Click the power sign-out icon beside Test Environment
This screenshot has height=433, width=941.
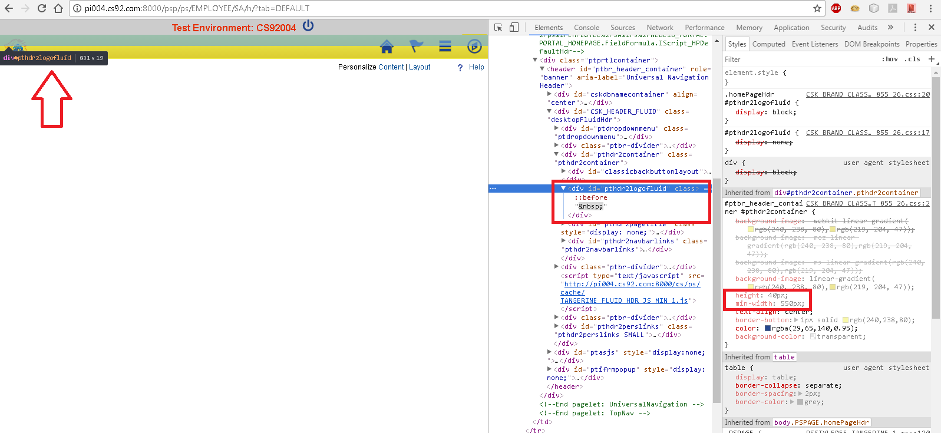point(308,25)
